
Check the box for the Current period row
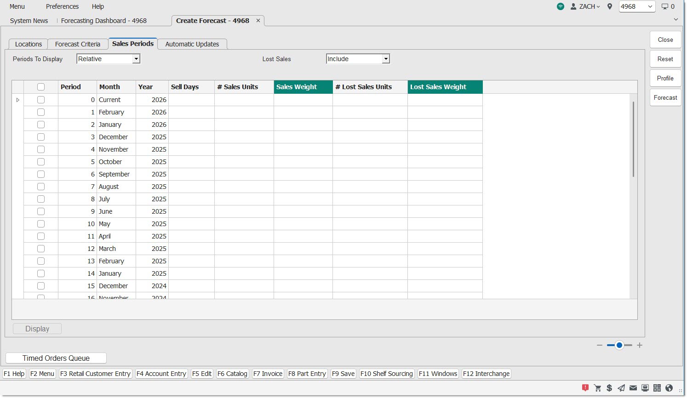click(41, 100)
